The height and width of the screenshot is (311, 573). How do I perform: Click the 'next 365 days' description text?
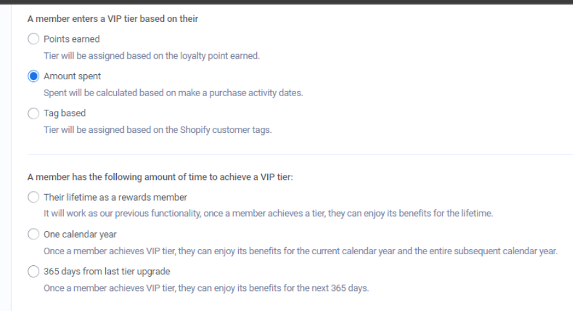pyautogui.click(x=206, y=288)
